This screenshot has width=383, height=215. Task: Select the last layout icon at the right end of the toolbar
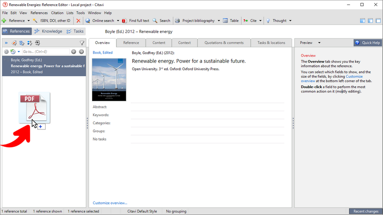tap(378, 21)
